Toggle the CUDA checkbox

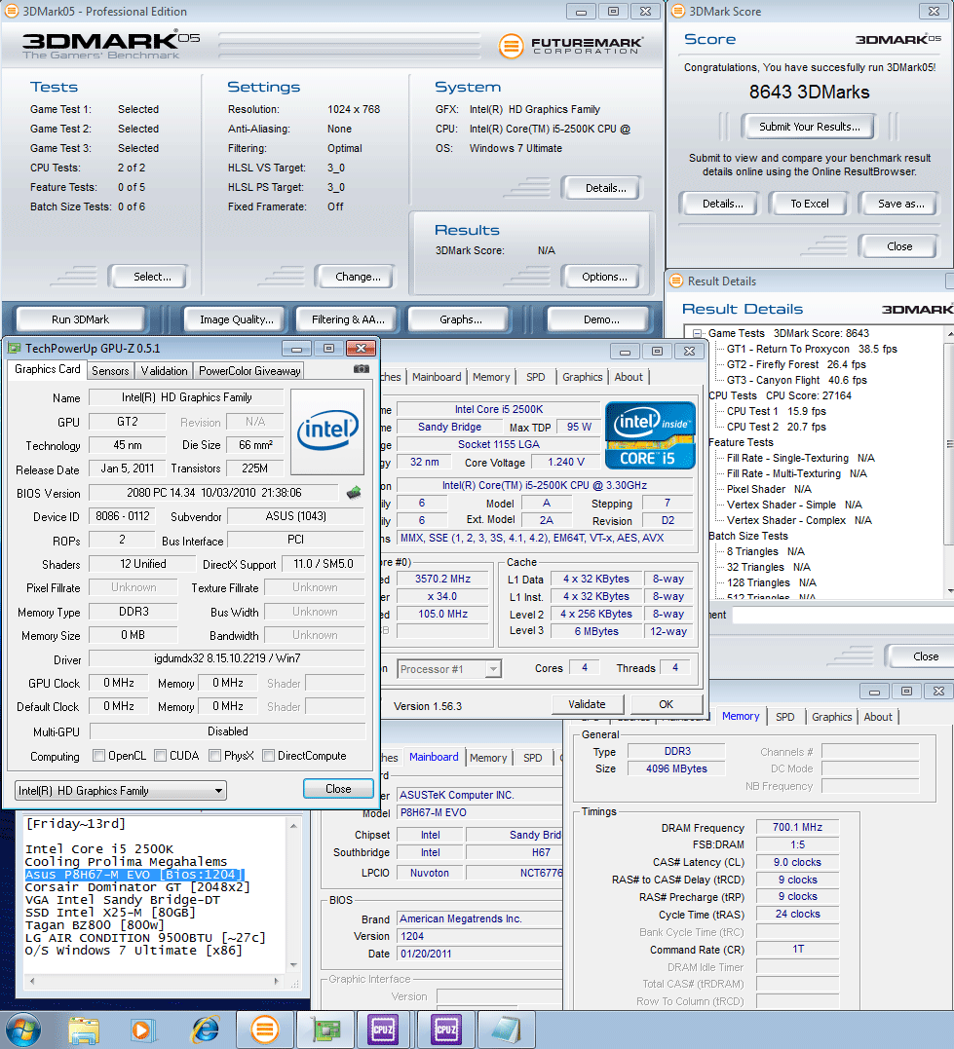tap(160, 755)
